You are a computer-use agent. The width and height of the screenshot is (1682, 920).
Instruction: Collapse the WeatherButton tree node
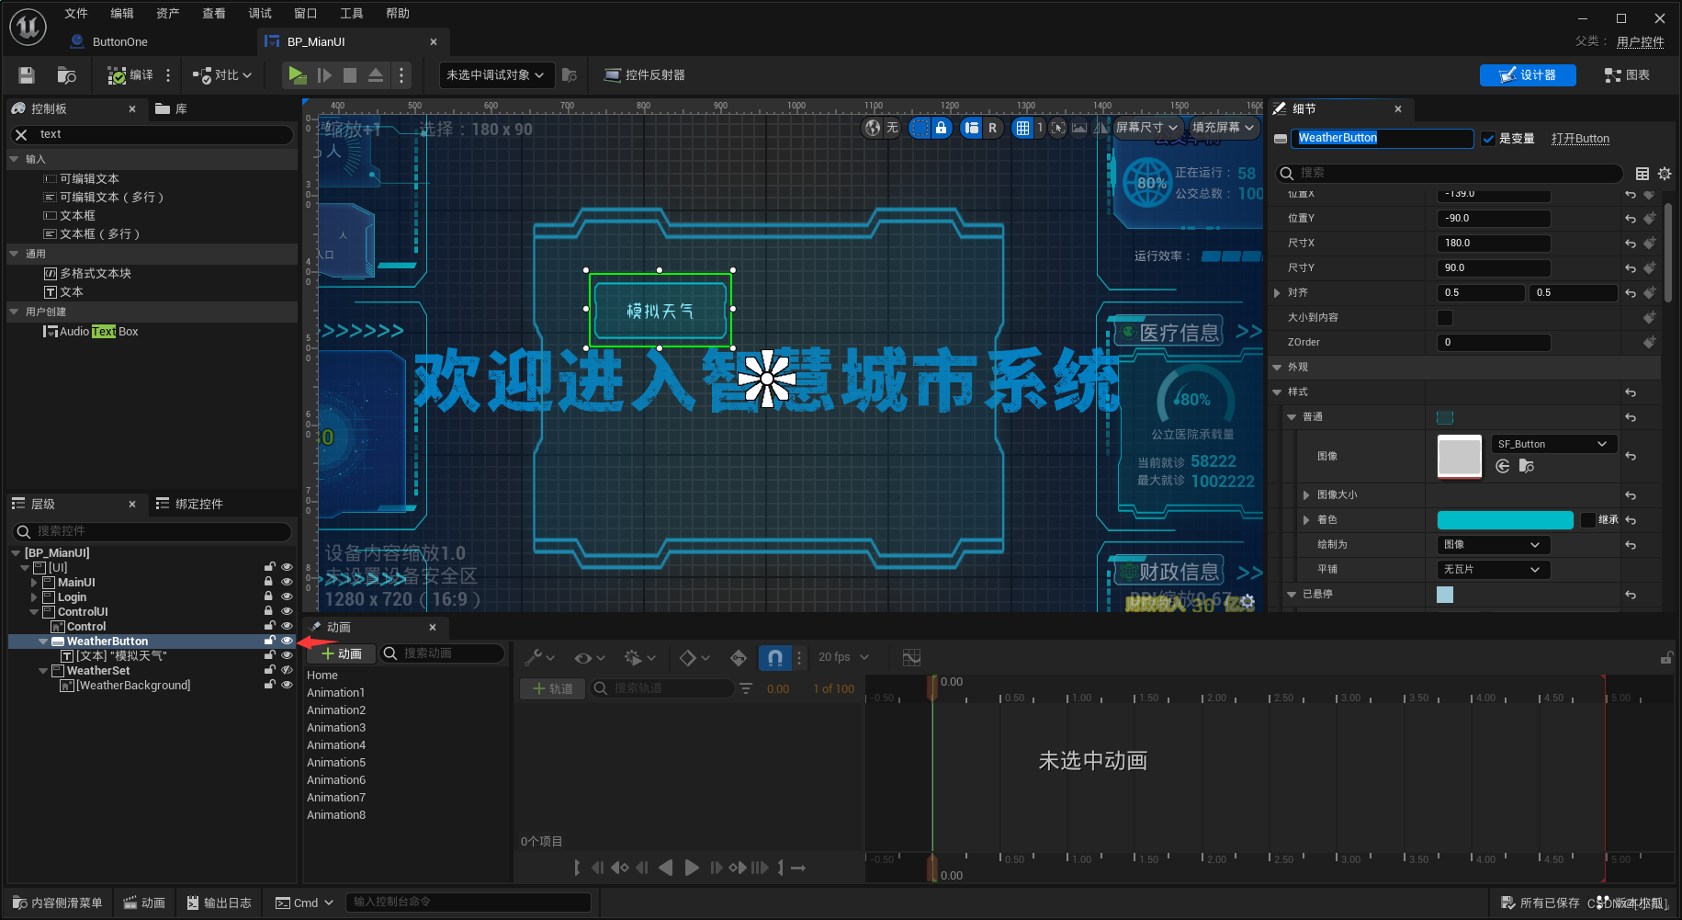43,642
